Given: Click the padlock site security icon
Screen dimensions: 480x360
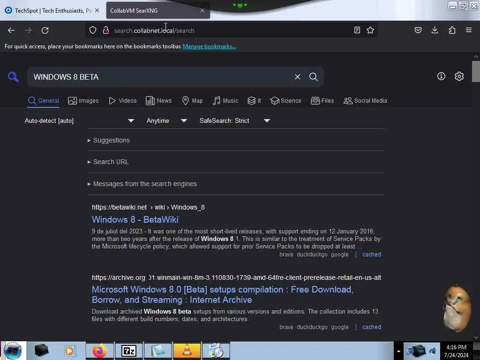Looking at the screenshot, I should pos(106,30).
